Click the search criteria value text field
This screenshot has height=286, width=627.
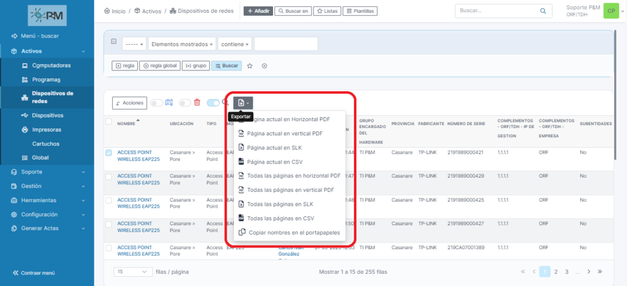285,44
